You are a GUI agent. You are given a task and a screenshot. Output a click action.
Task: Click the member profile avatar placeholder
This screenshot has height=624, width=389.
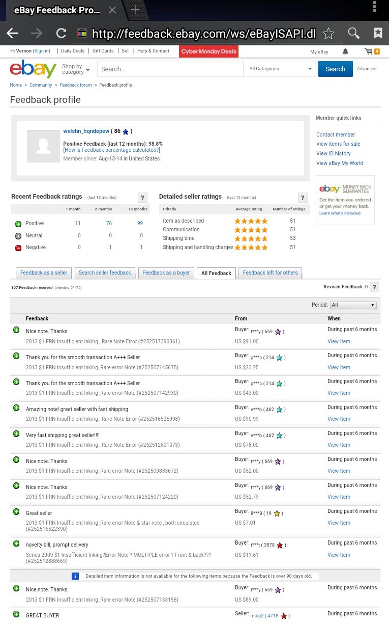[43, 146]
